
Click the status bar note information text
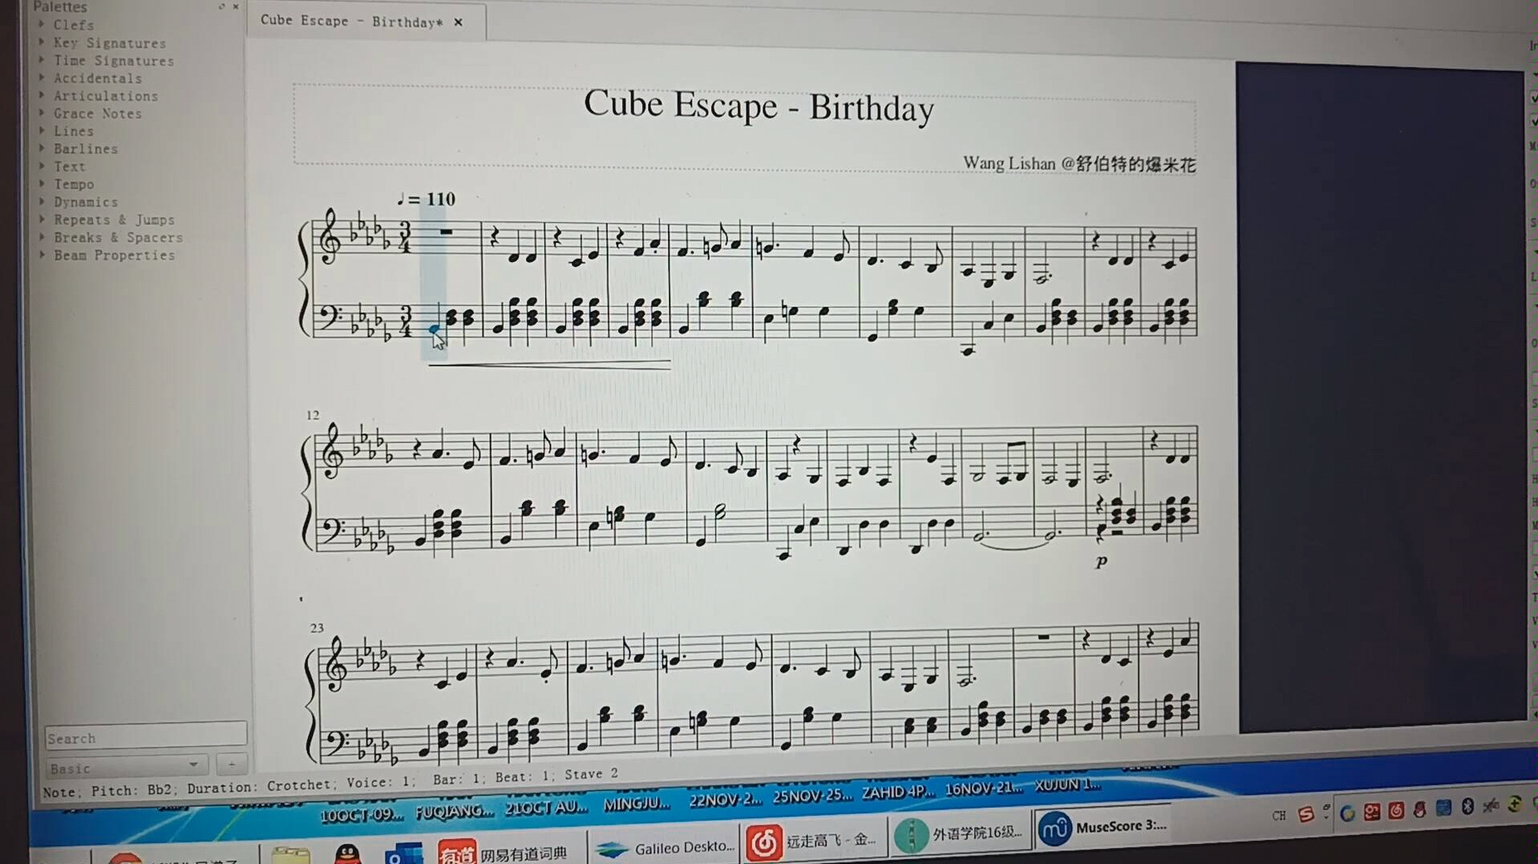330,782
